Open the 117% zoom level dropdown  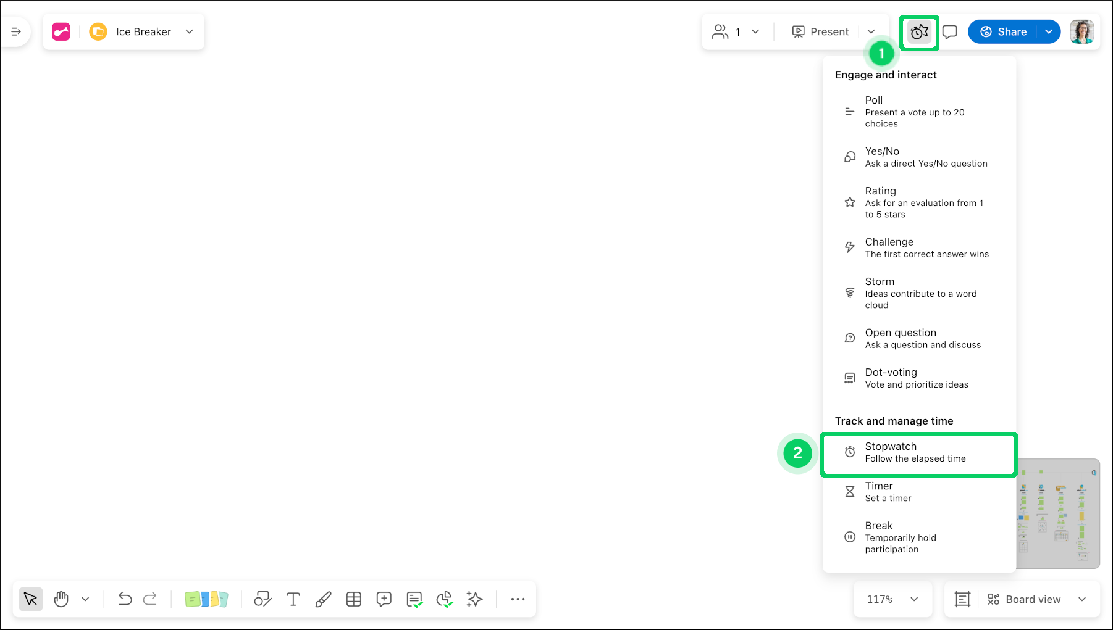pyautogui.click(x=892, y=599)
